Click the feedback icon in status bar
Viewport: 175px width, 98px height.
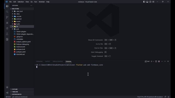click(165, 97)
